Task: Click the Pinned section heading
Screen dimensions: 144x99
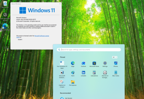Action: tap(63, 57)
